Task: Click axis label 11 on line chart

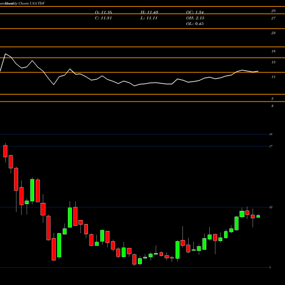Action: pyautogui.click(x=274, y=77)
